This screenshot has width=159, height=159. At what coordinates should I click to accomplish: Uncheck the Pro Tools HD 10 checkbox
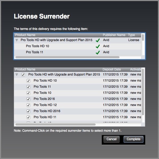pyautogui.click(x=28, y=81)
